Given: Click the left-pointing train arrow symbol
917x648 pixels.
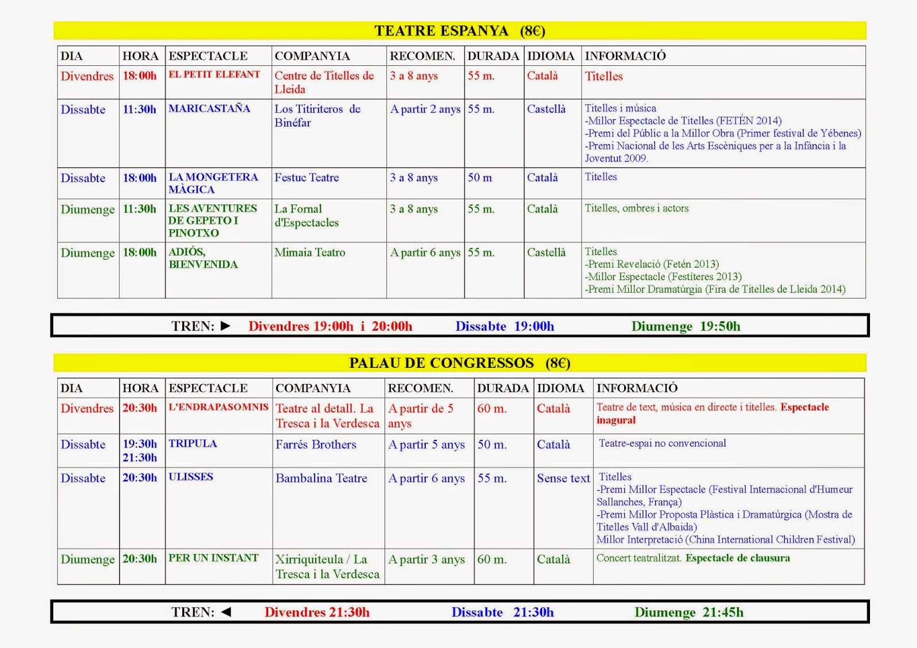Looking at the screenshot, I should tap(225, 612).
